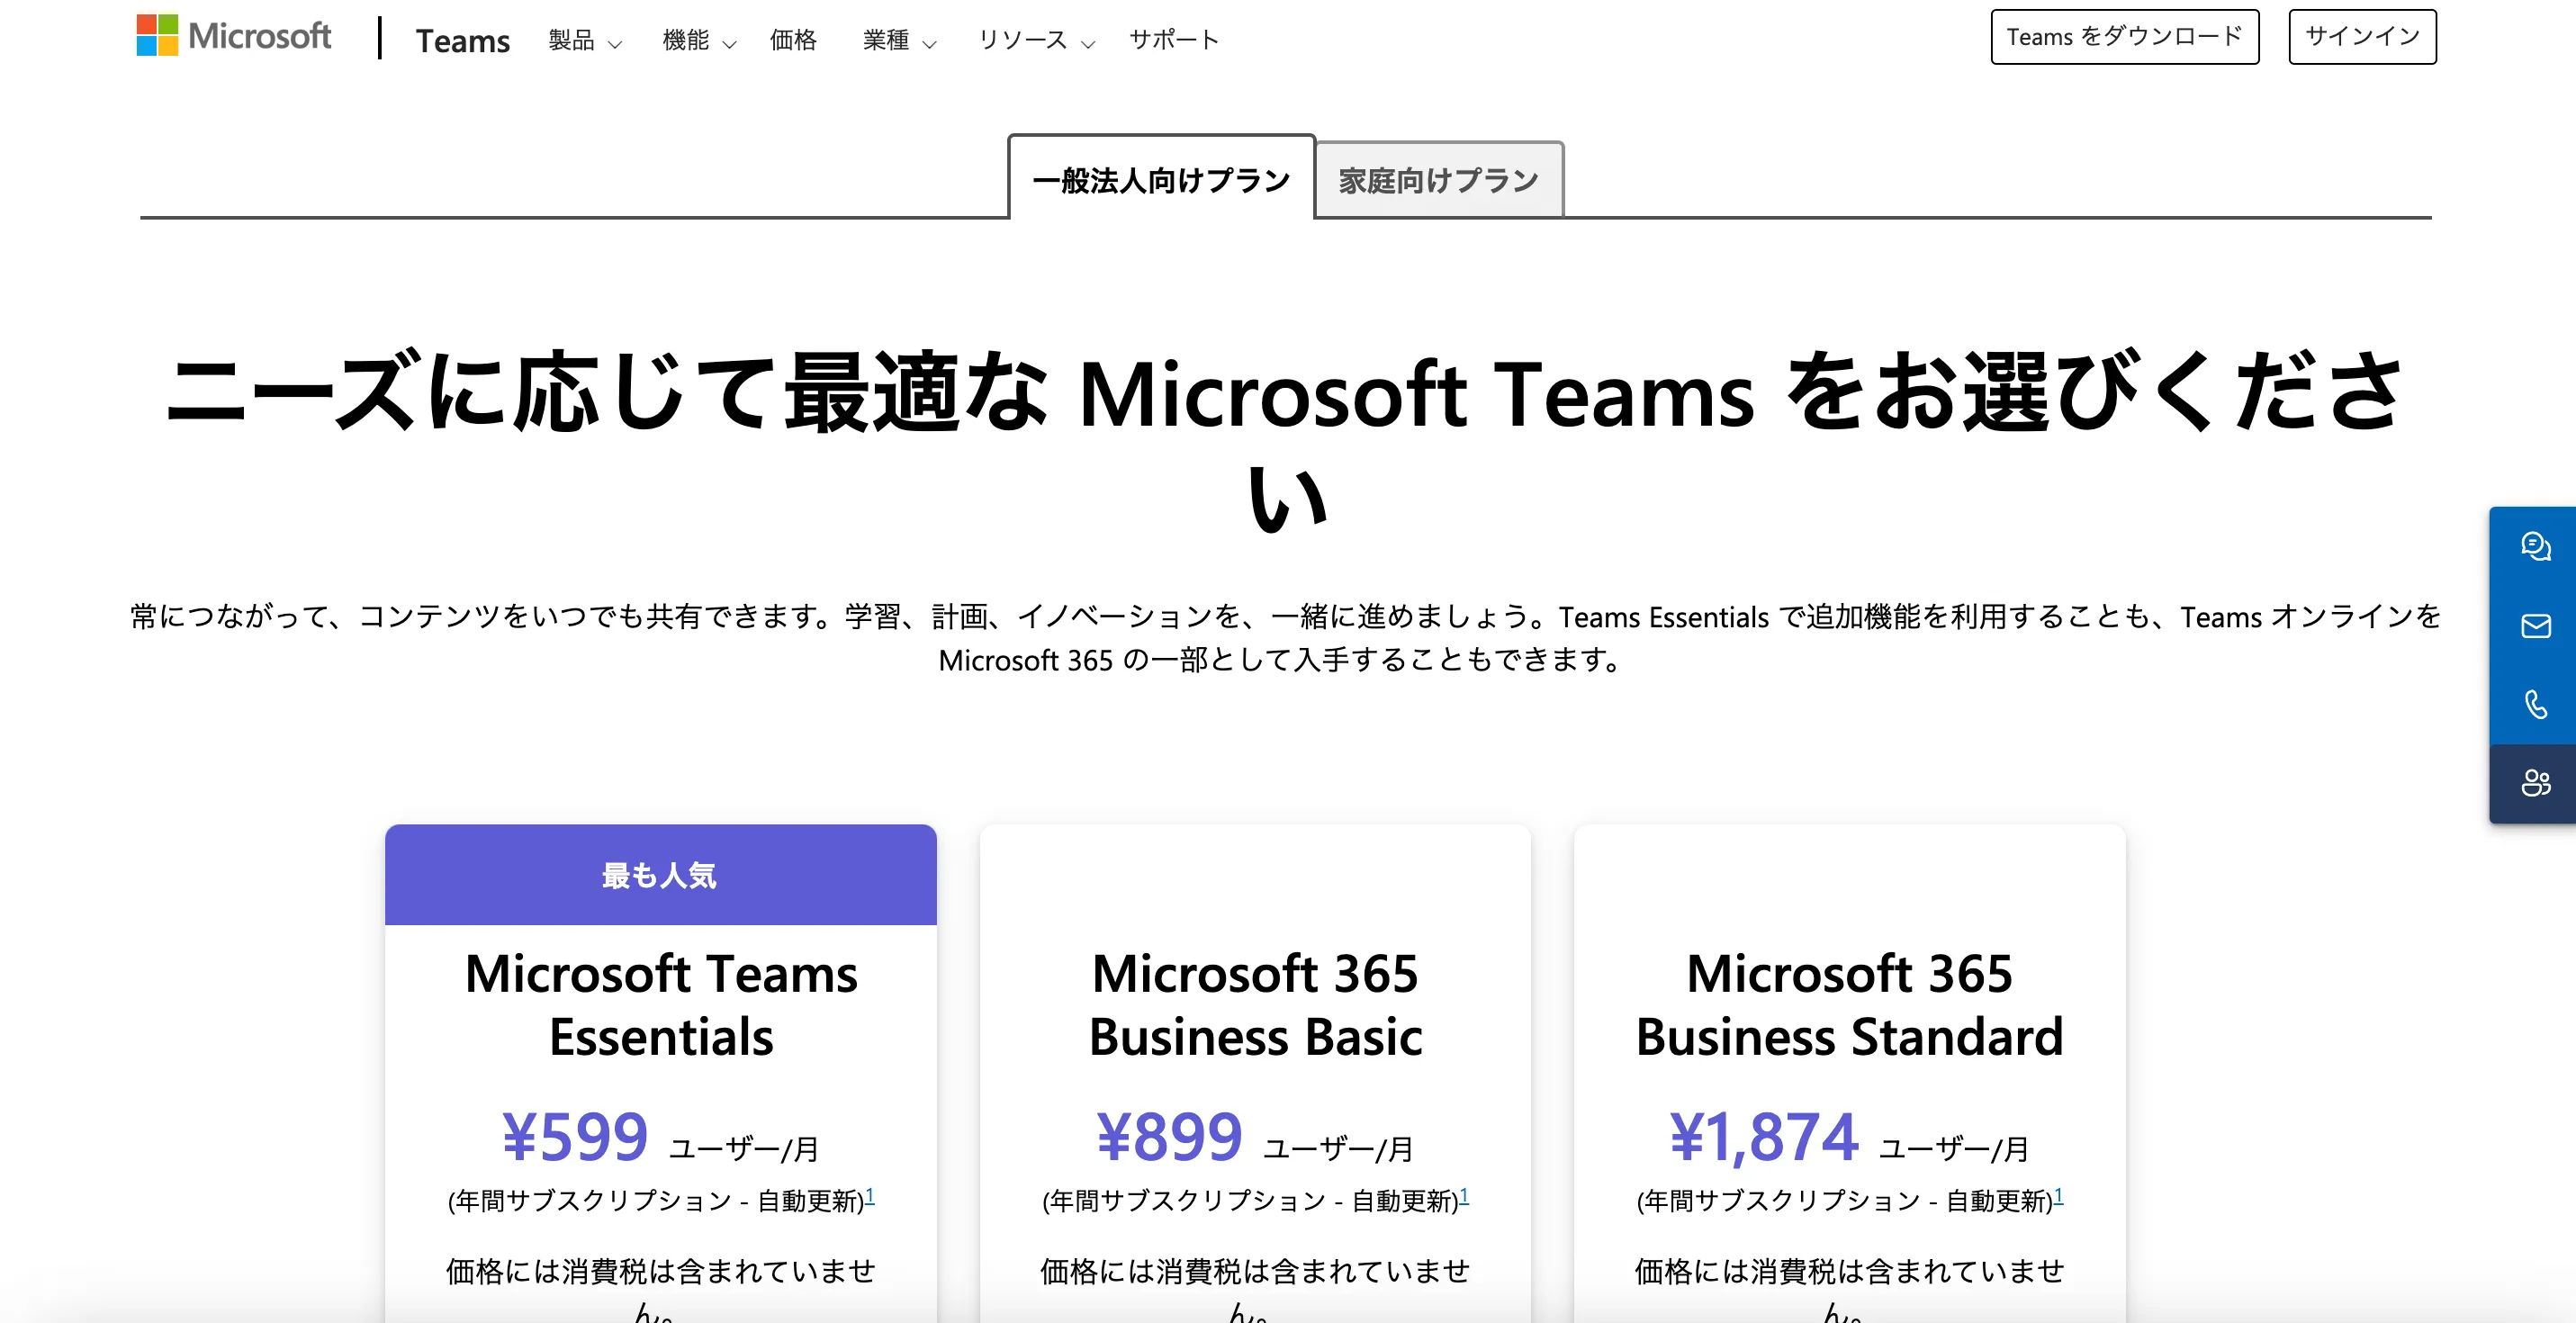Click the サインイン button
This screenshot has width=2576, height=1323.
pos(2362,37)
